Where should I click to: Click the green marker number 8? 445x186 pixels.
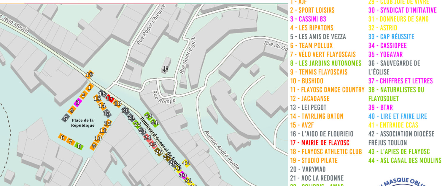pyautogui.click(x=79, y=146)
